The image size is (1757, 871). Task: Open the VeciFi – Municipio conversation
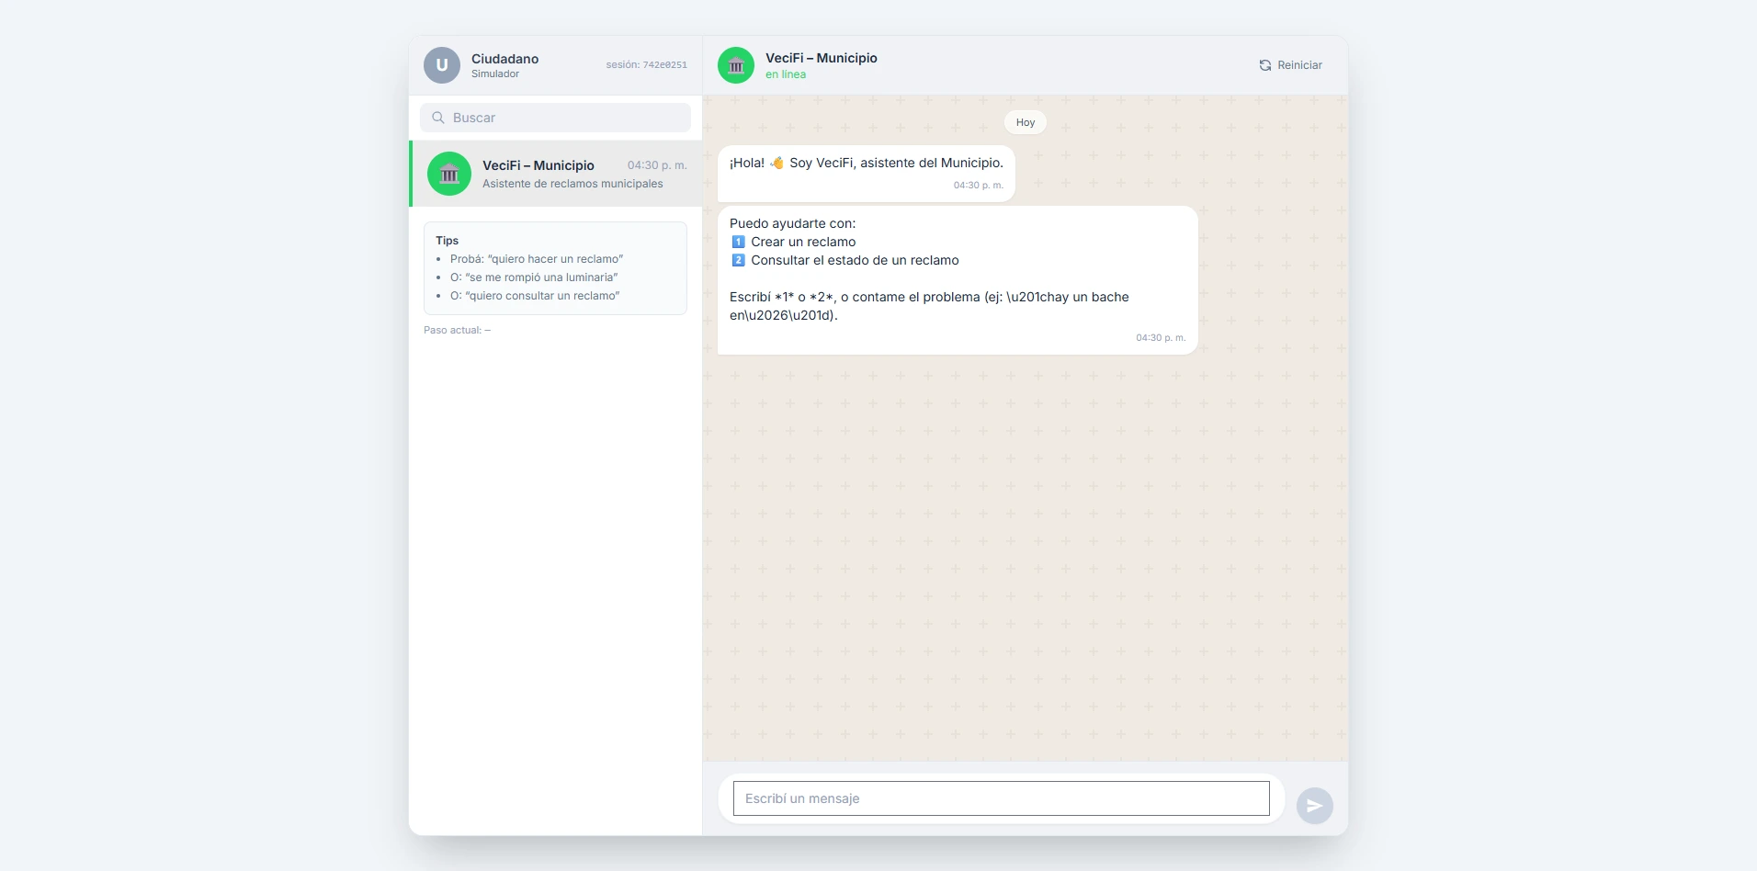(557, 174)
